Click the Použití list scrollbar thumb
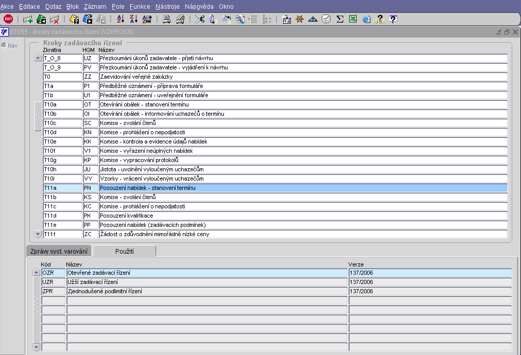The width and height of the screenshot is (521, 355). 36,308
